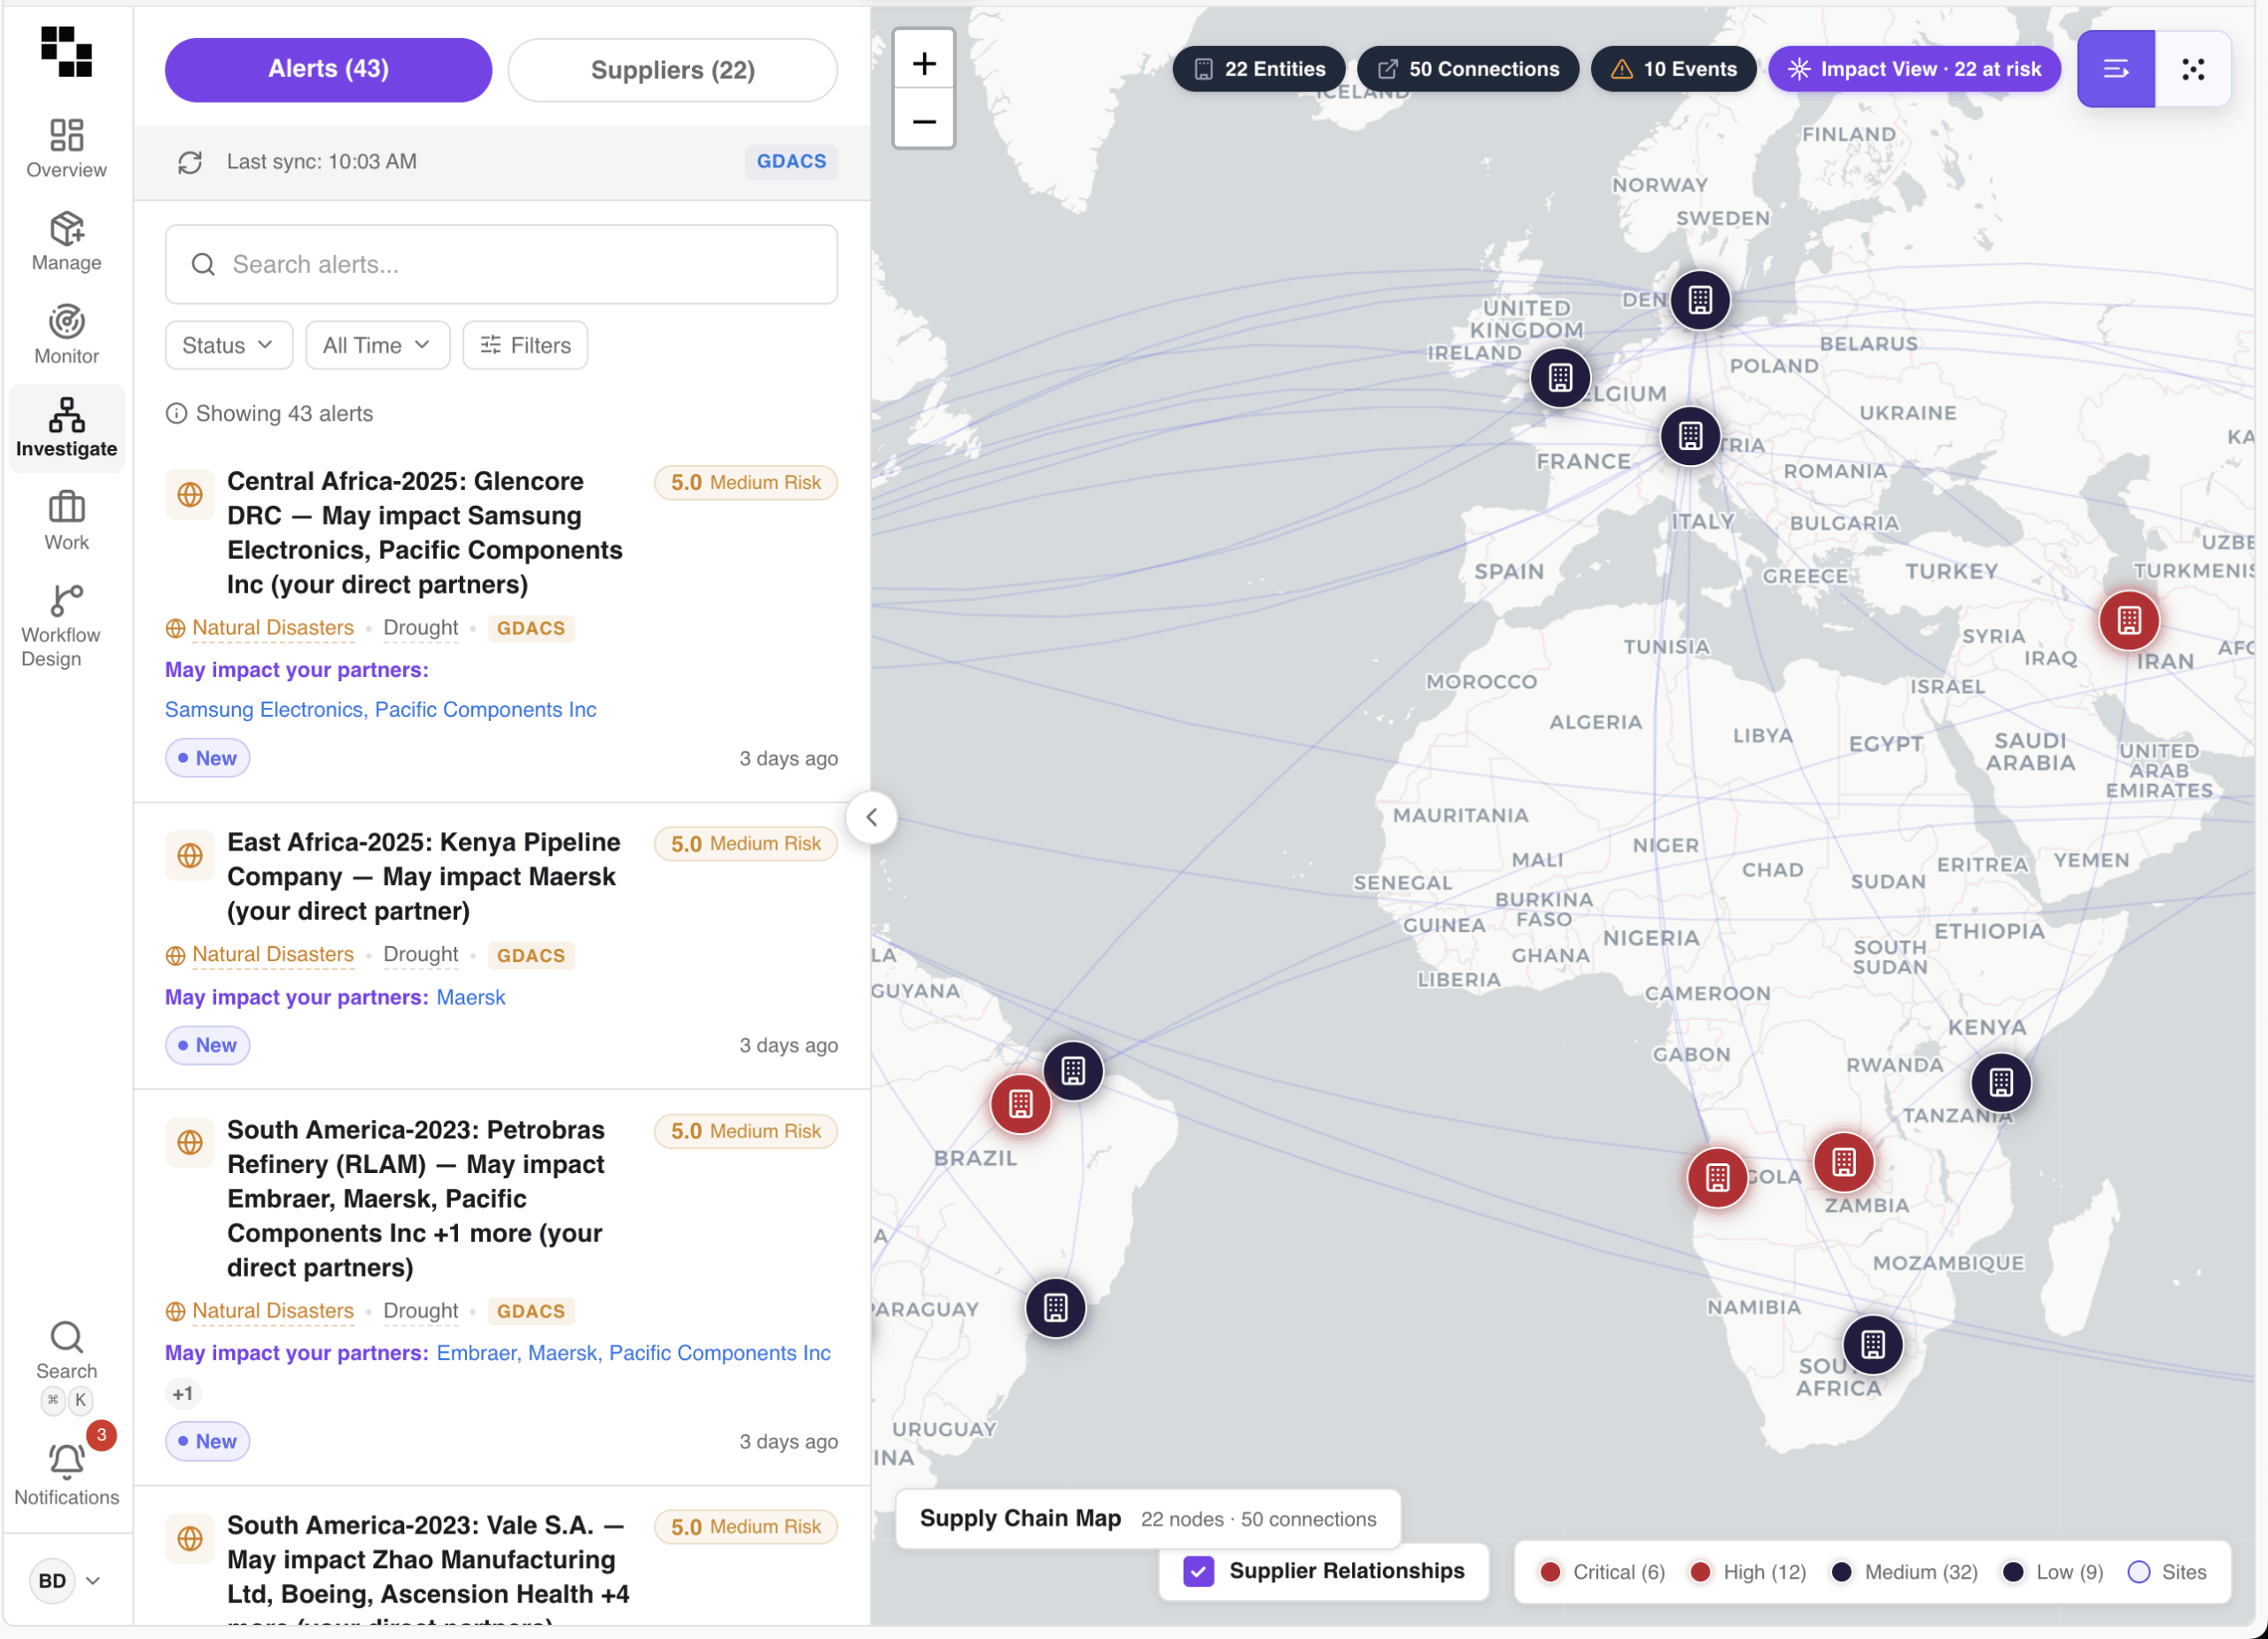Viewport: 2268px width, 1639px height.
Task: Toggle the Impact View pill
Action: (1914, 69)
